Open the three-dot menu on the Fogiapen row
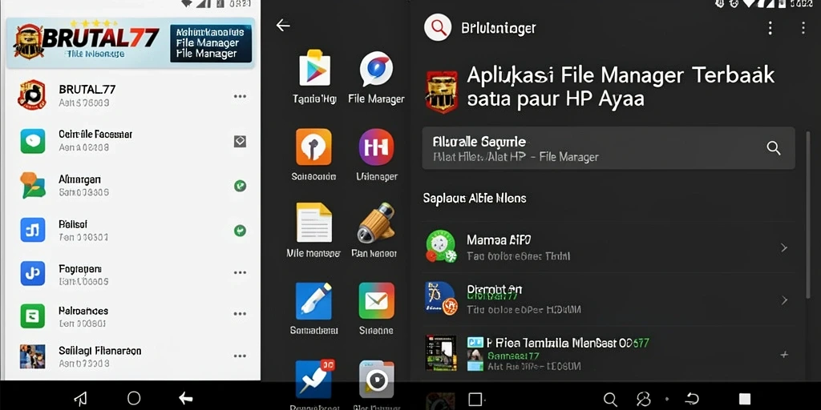Screen dimensions: 821x410 [x=240, y=272]
